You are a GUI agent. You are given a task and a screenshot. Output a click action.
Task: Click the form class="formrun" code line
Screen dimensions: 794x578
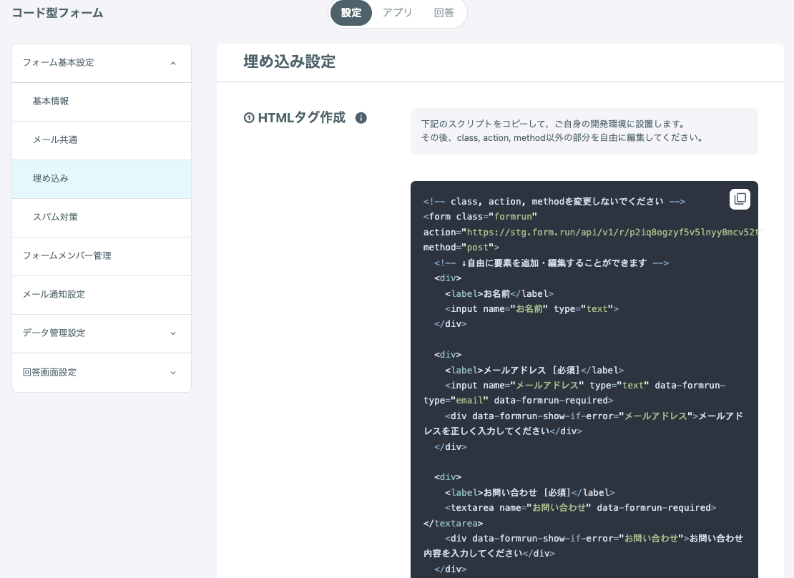point(480,216)
